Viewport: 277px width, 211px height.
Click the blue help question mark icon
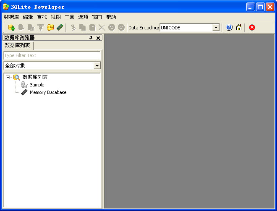(229, 27)
